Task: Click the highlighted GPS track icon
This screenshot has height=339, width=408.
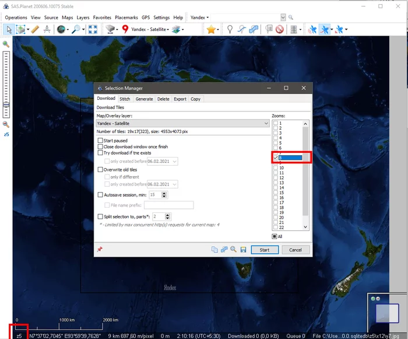Action: 324,29
